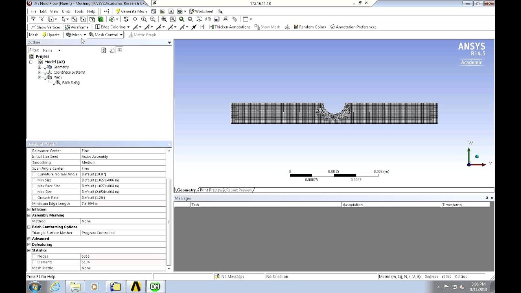
Task: Select the Rotate view tool
Action: (x=126, y=19)
